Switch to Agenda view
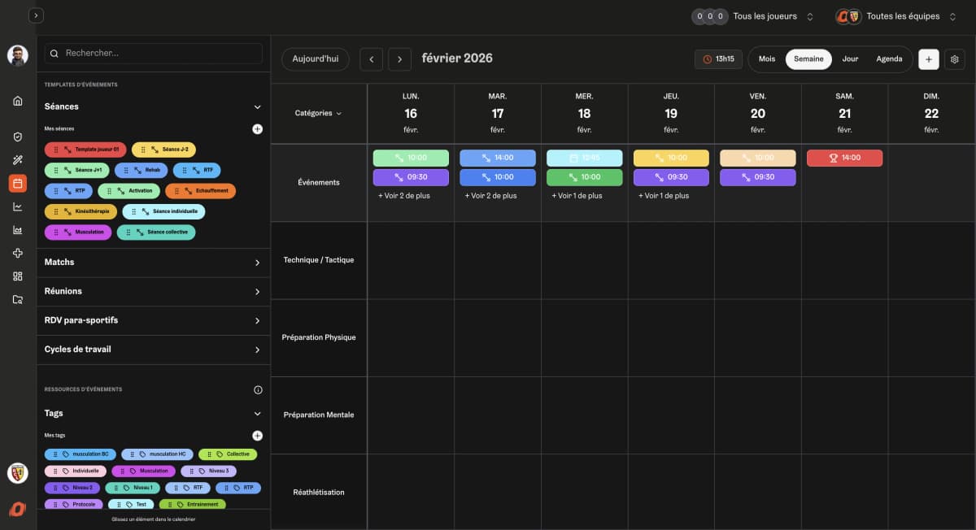976x530 pixels. coord(889,59)
